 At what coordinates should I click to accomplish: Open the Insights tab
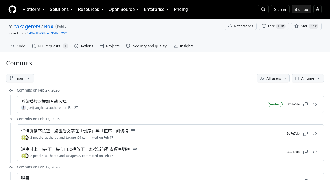pos(184,46)
